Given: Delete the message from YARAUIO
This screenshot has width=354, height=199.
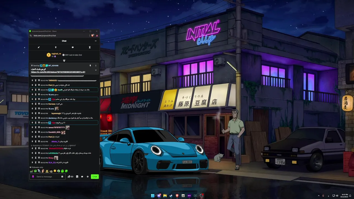Looking at the screenshot, I should pos(32,80).
